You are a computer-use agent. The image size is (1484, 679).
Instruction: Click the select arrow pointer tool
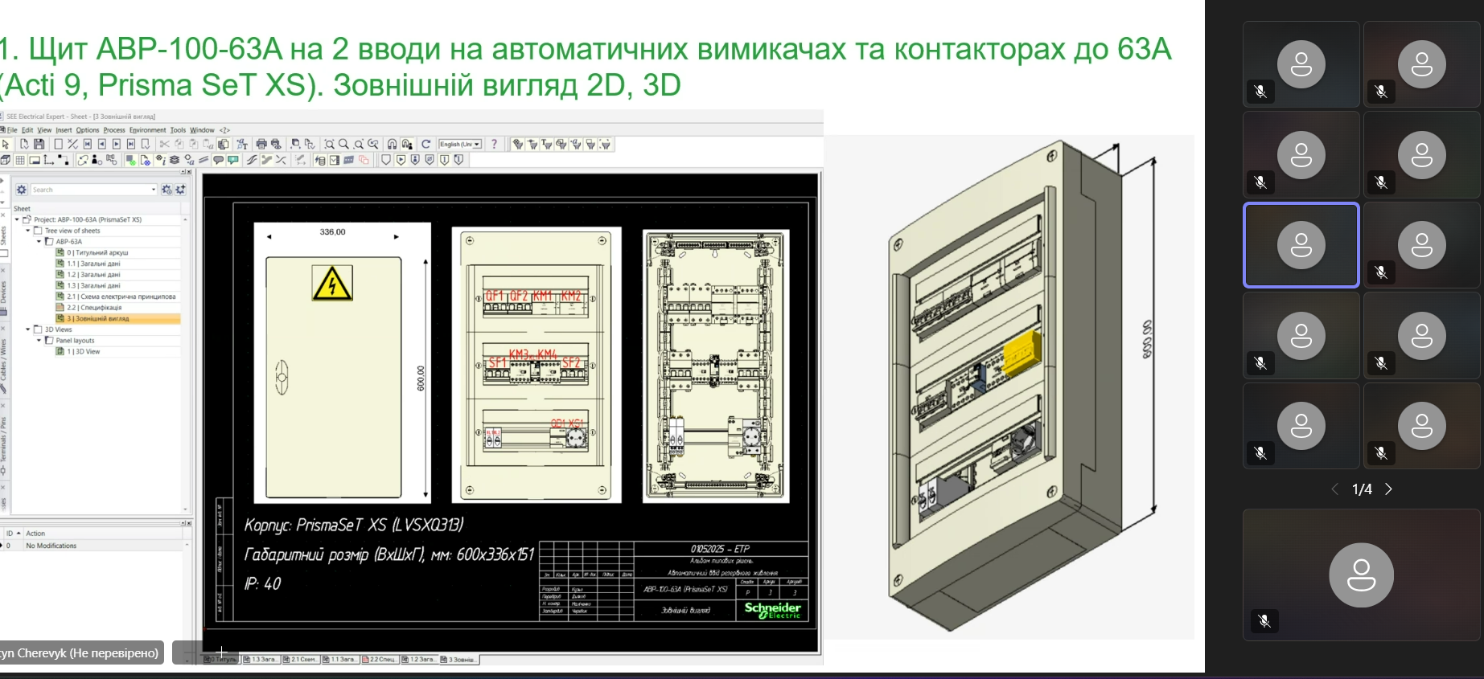tap(6, 144)
